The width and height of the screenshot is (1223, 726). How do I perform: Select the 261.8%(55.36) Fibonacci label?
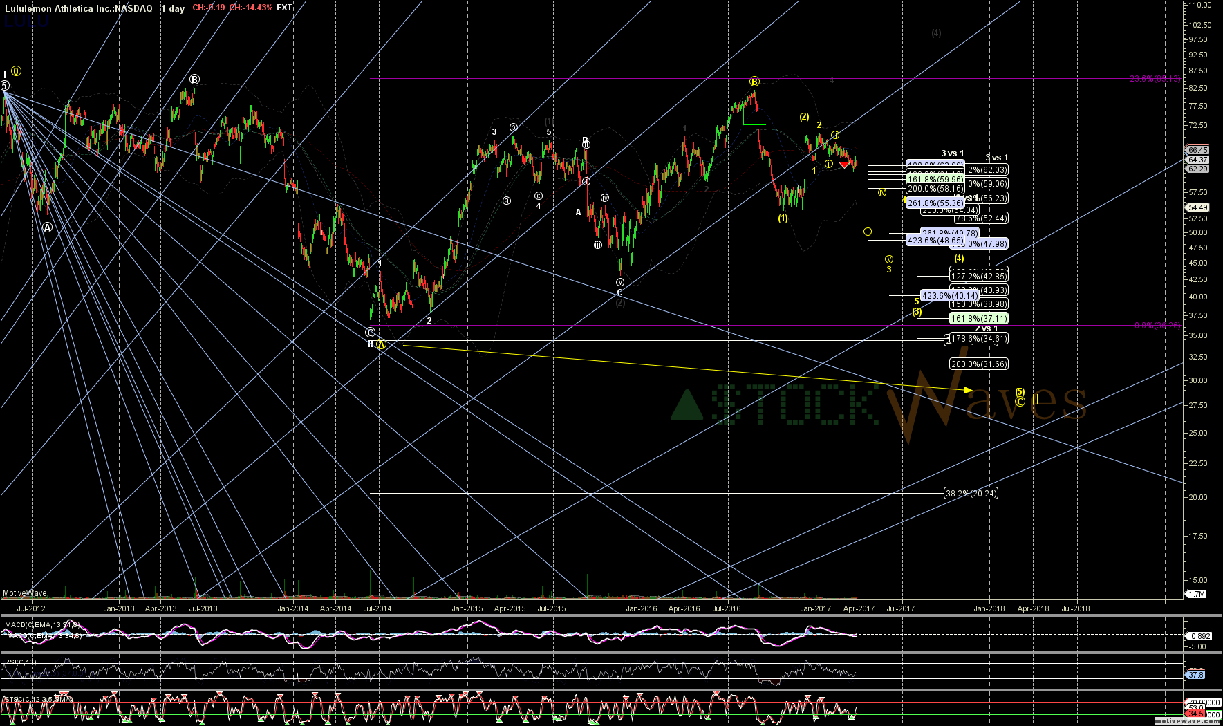click(x=935, y=203)
